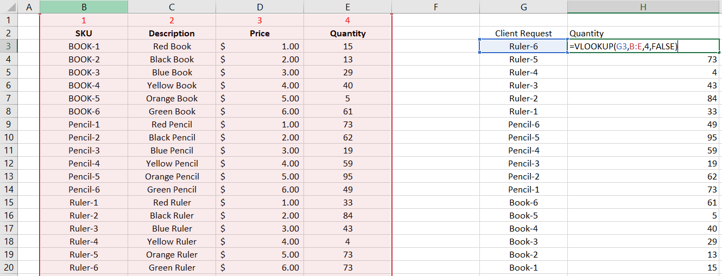Select the Black Pencil description cell
Image resolution: width=722 pixels, height=276 pixels.
click(172, 138)
